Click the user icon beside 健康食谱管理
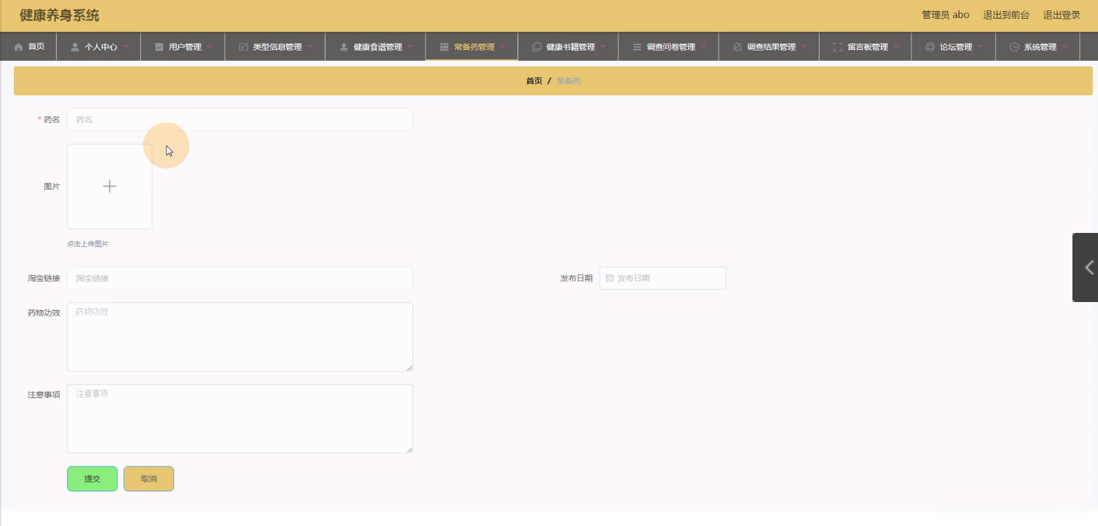 343,47
